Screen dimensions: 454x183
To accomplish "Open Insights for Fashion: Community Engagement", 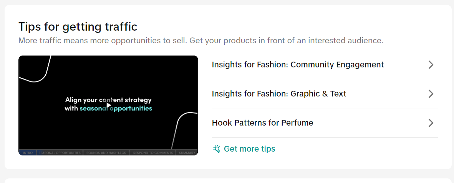I will [x=298, y=65].
